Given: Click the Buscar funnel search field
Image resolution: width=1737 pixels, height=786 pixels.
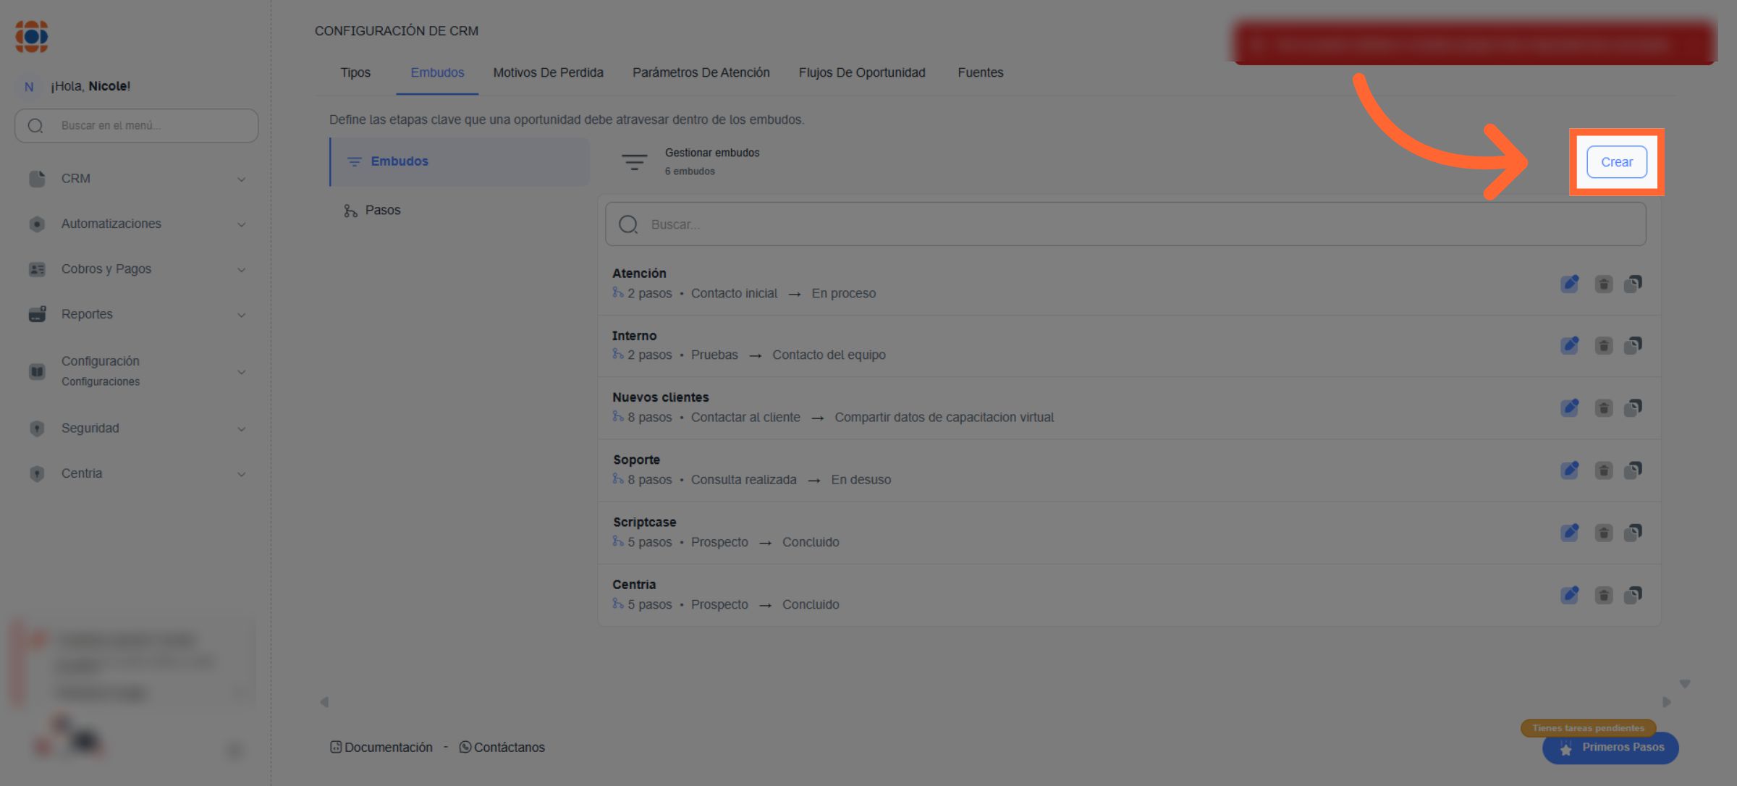Looking at the screenshot, I should pyautogui.click(x=1125, y=224).
